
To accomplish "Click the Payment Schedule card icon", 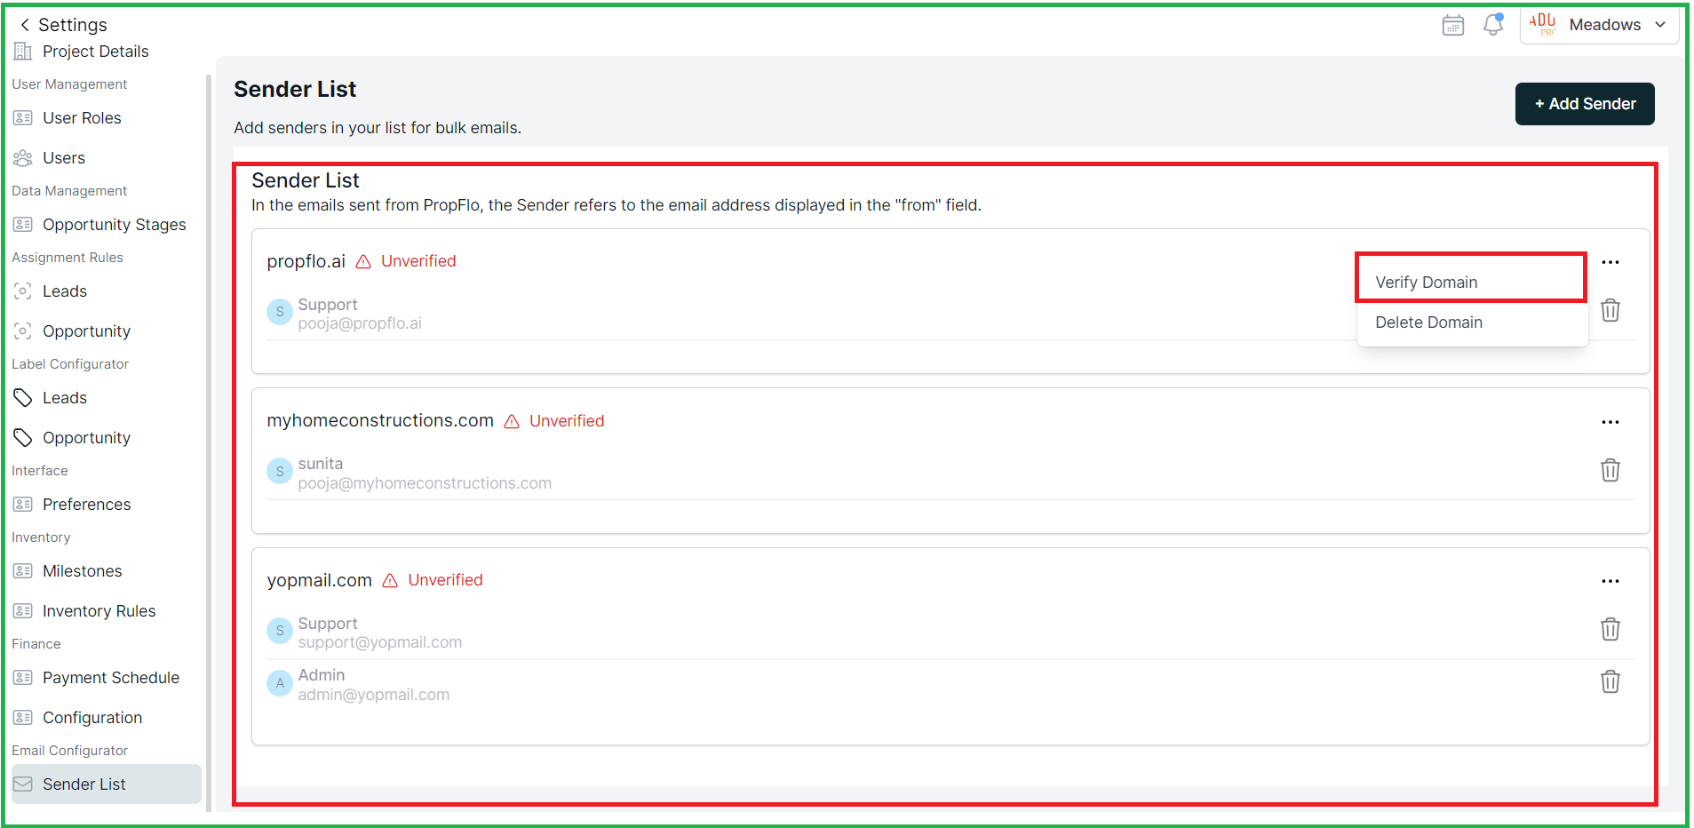I will coord(23,678).
